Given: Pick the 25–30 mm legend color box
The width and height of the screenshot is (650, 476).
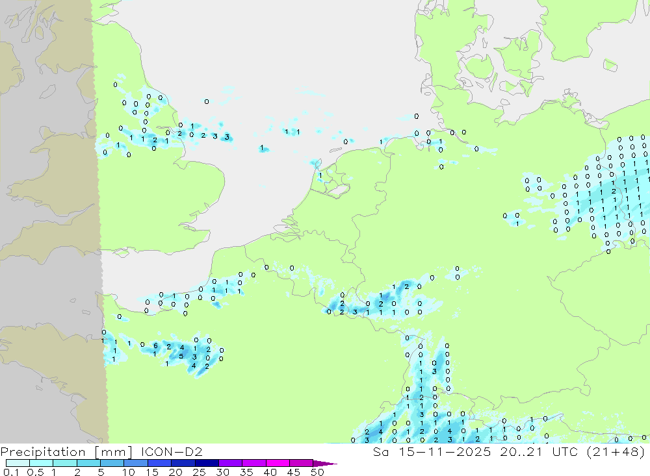Looking at the screenshot, I should (x=207, y=463).
